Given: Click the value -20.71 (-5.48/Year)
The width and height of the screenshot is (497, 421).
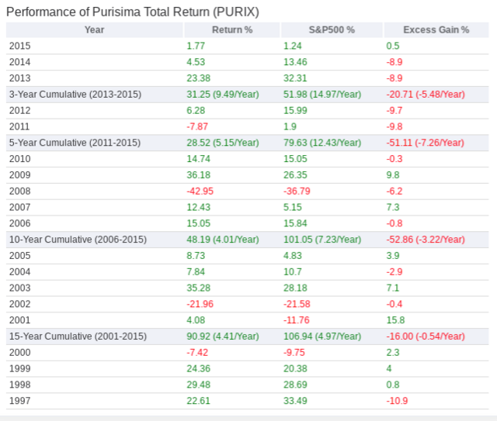Looking at the screenshot, I should (x=426, y=95).
